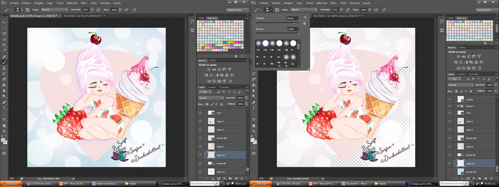
Task: Select the Zoom tool in left window
Action: point(5,132)
